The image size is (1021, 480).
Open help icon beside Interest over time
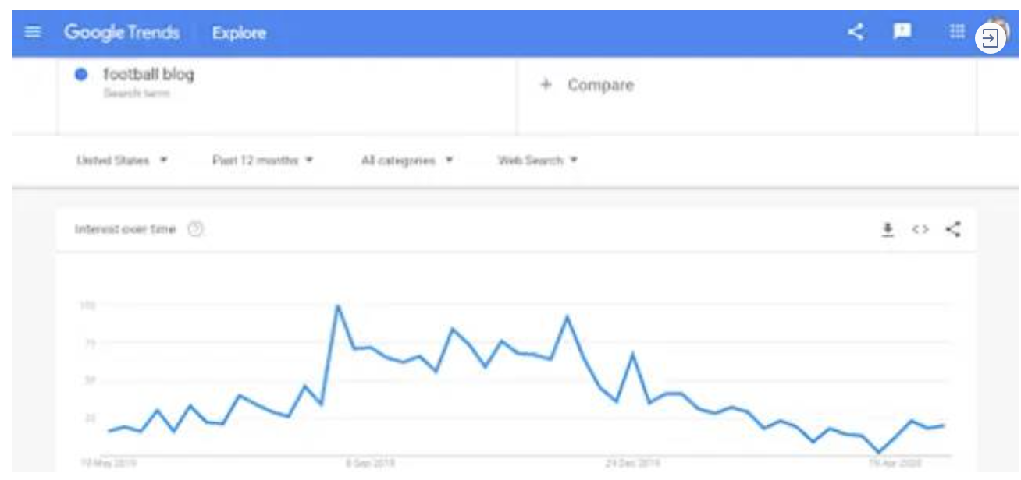[x=196, y=229]
